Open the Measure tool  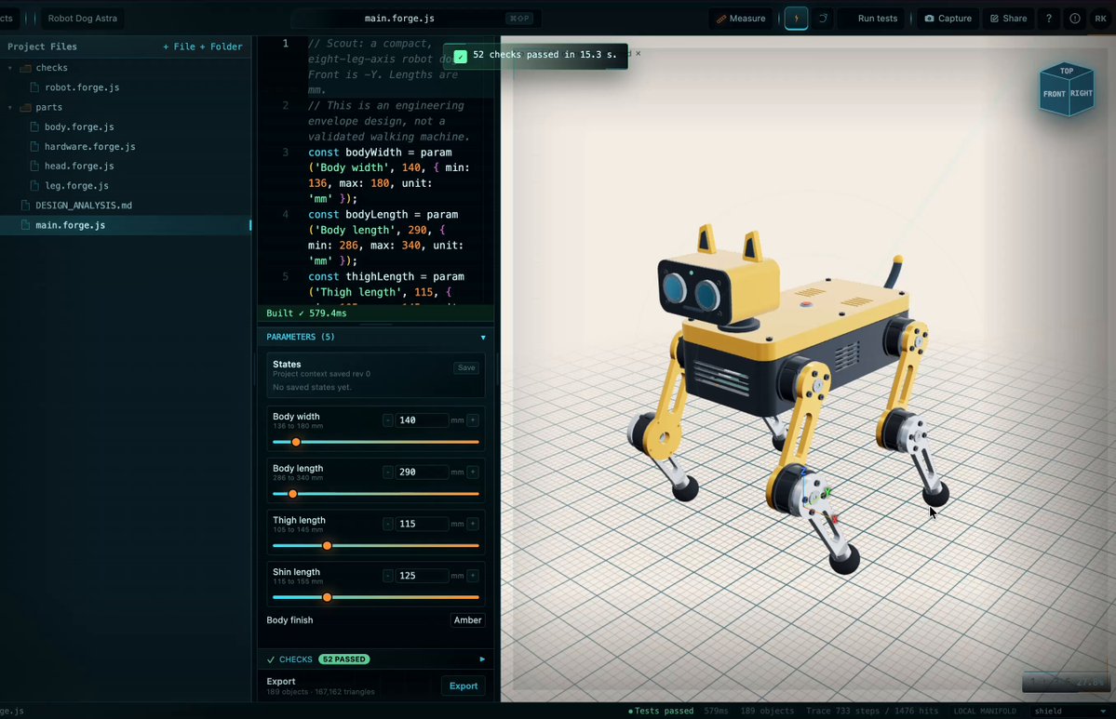(741, 19)
